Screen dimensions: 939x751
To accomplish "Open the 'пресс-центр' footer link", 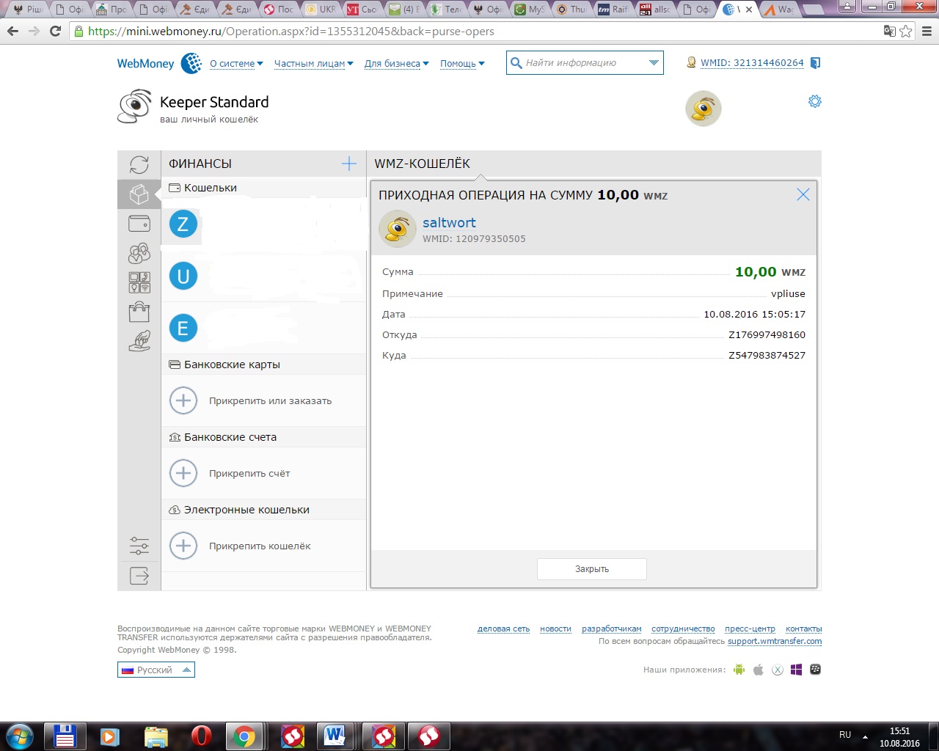I will 750,629.
